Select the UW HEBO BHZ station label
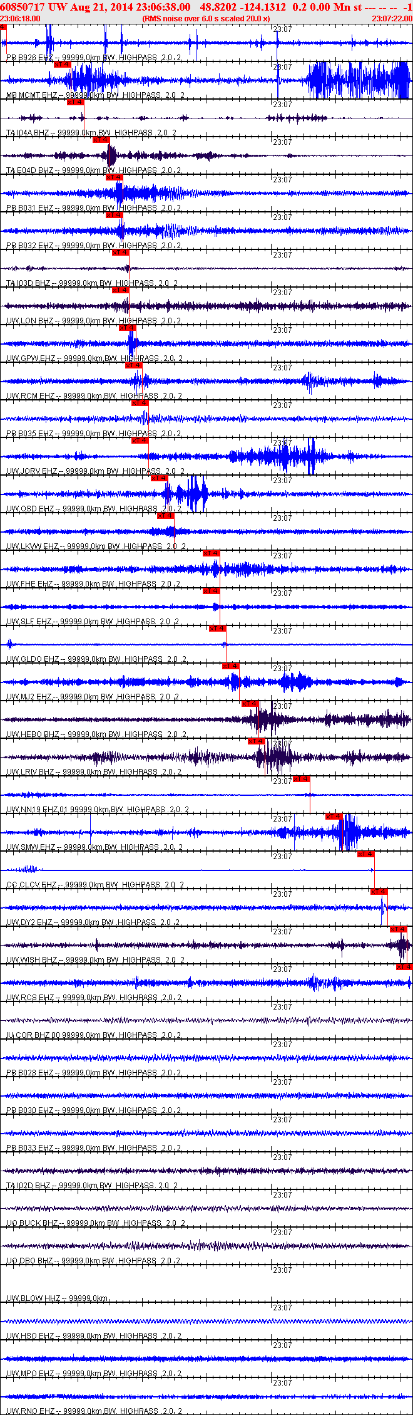Screen dimensions: 413x1415 point(96,734)
